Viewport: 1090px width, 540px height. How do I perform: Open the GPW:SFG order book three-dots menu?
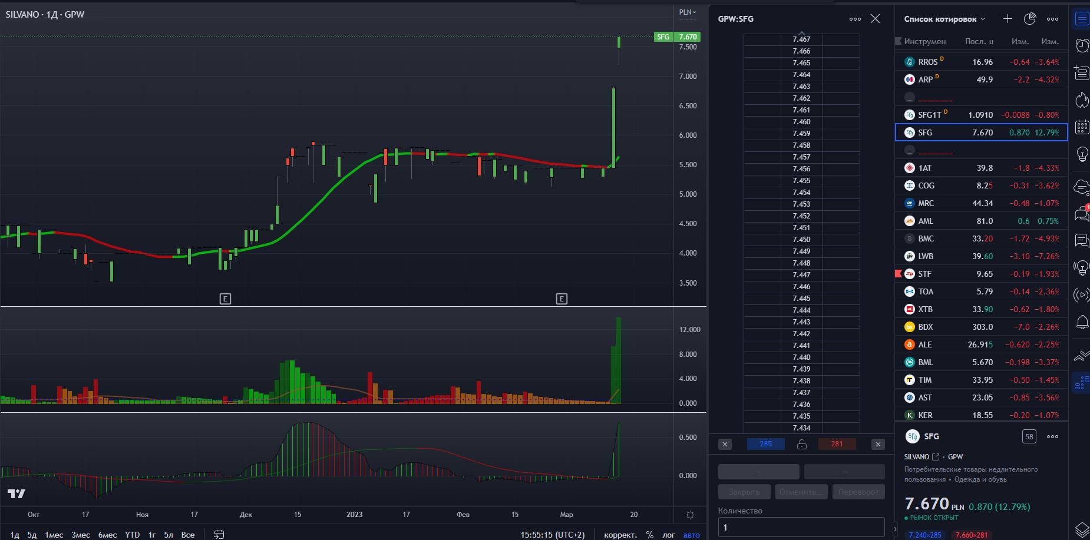(x=855, y=19)
